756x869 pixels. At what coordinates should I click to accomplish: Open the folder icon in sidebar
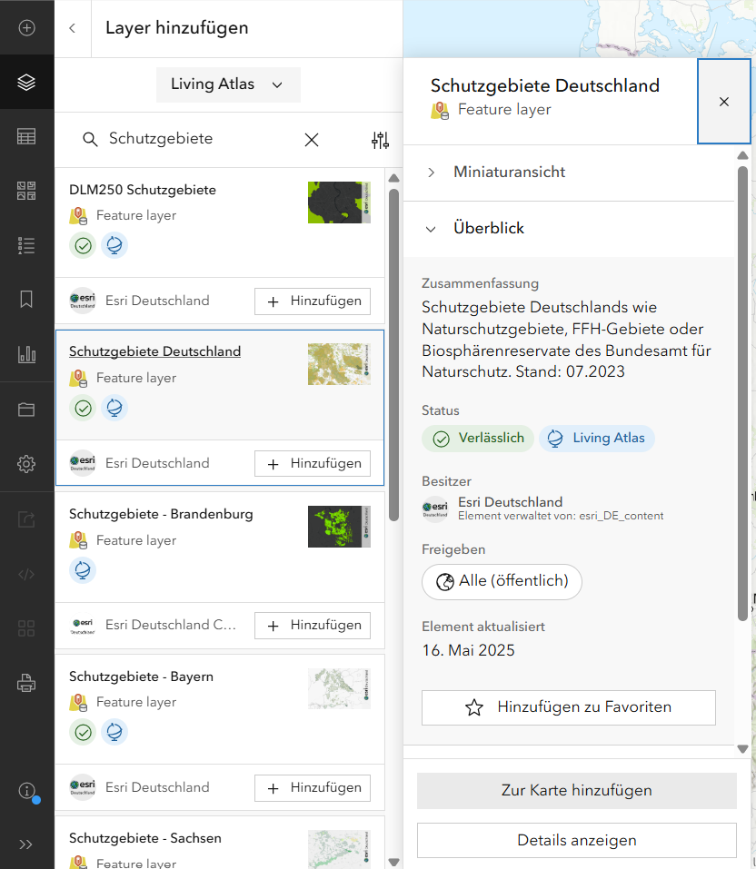coord(26,410)
